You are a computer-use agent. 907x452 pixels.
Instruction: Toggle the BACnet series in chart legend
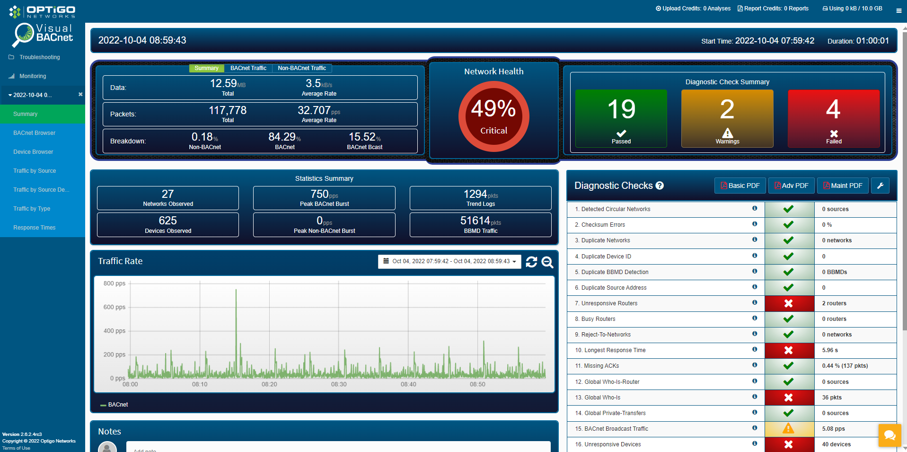(x=114, y=405)
